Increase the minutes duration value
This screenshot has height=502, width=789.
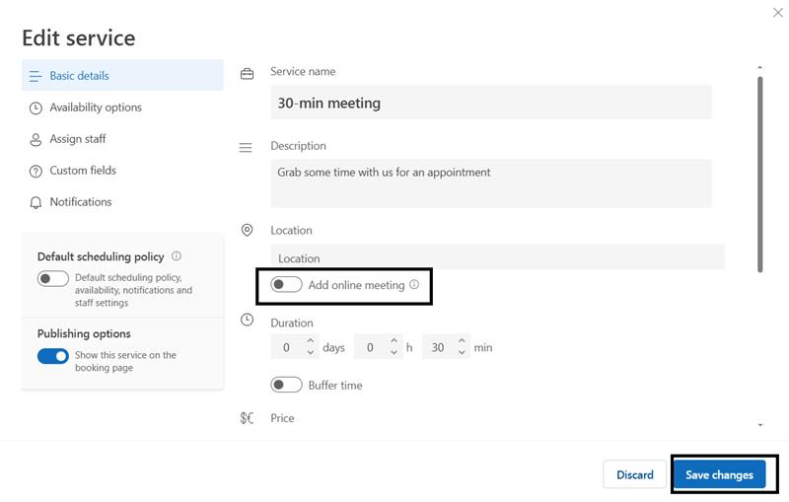click(x=462, y=341)
